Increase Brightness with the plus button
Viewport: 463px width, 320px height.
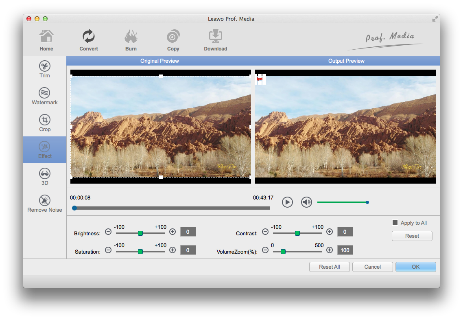[173, 232]
